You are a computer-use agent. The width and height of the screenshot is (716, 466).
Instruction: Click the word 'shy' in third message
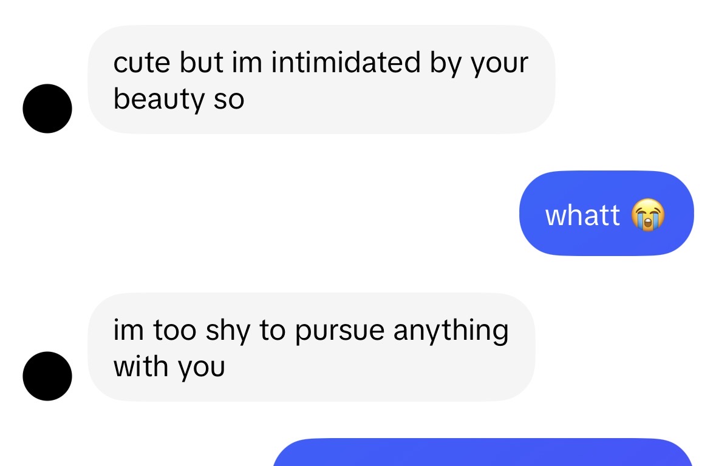(227, 331)
